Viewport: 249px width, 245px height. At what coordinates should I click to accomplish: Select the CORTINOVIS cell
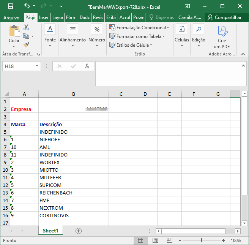pyautogui.click(x=74, y=215)
